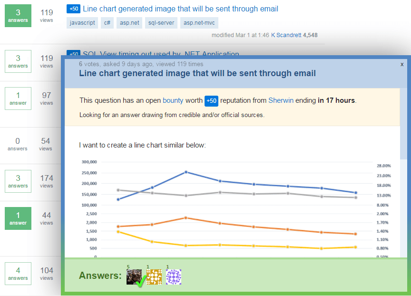This screenshot has height=296, width=411.
Task: Open first answerer avatar with green checkmark
Action: click(x=134, y=276)
